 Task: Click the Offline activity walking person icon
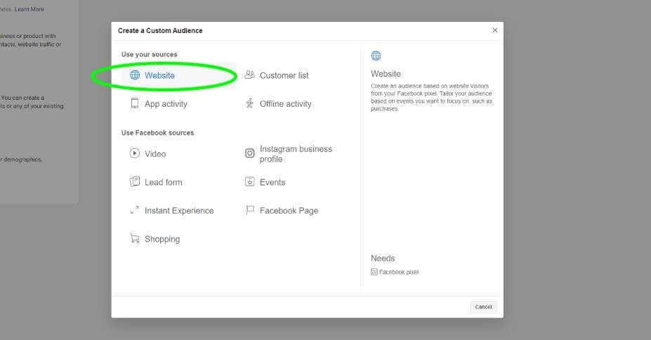(x=249, y=103)
